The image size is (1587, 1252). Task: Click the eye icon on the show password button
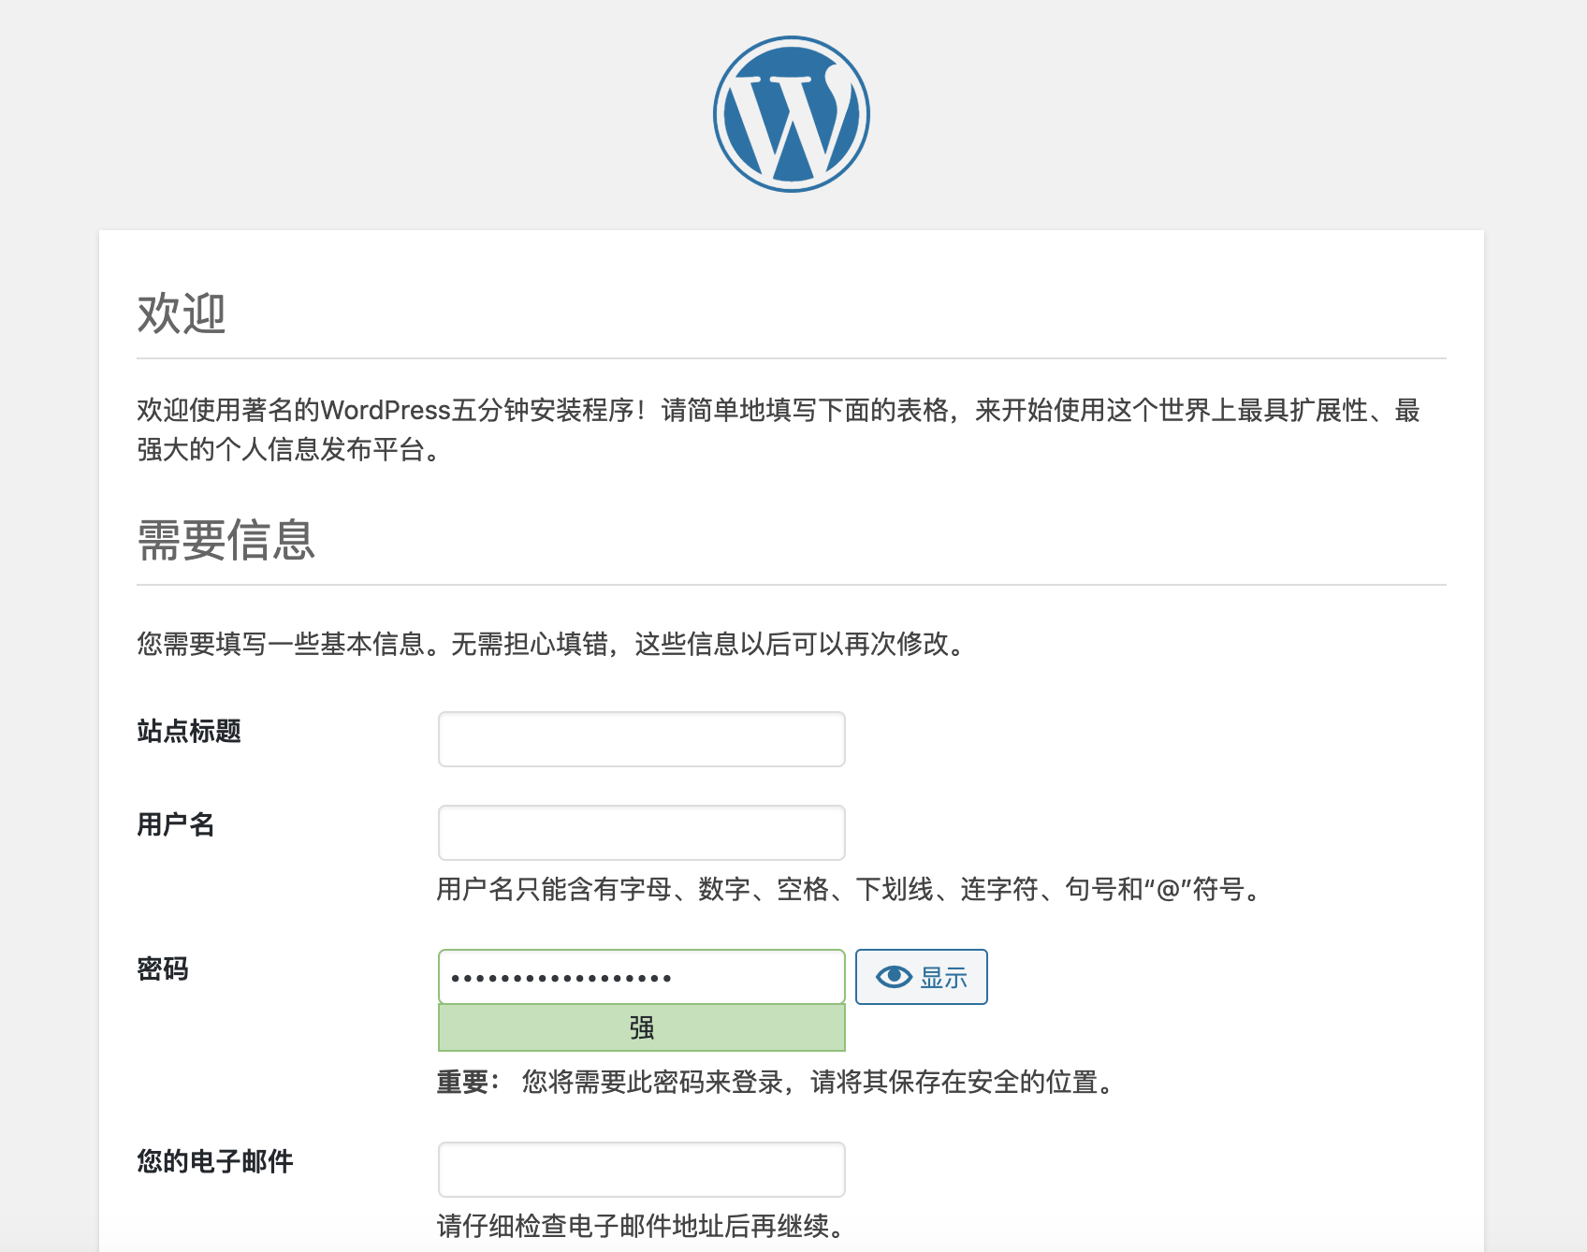892,976
